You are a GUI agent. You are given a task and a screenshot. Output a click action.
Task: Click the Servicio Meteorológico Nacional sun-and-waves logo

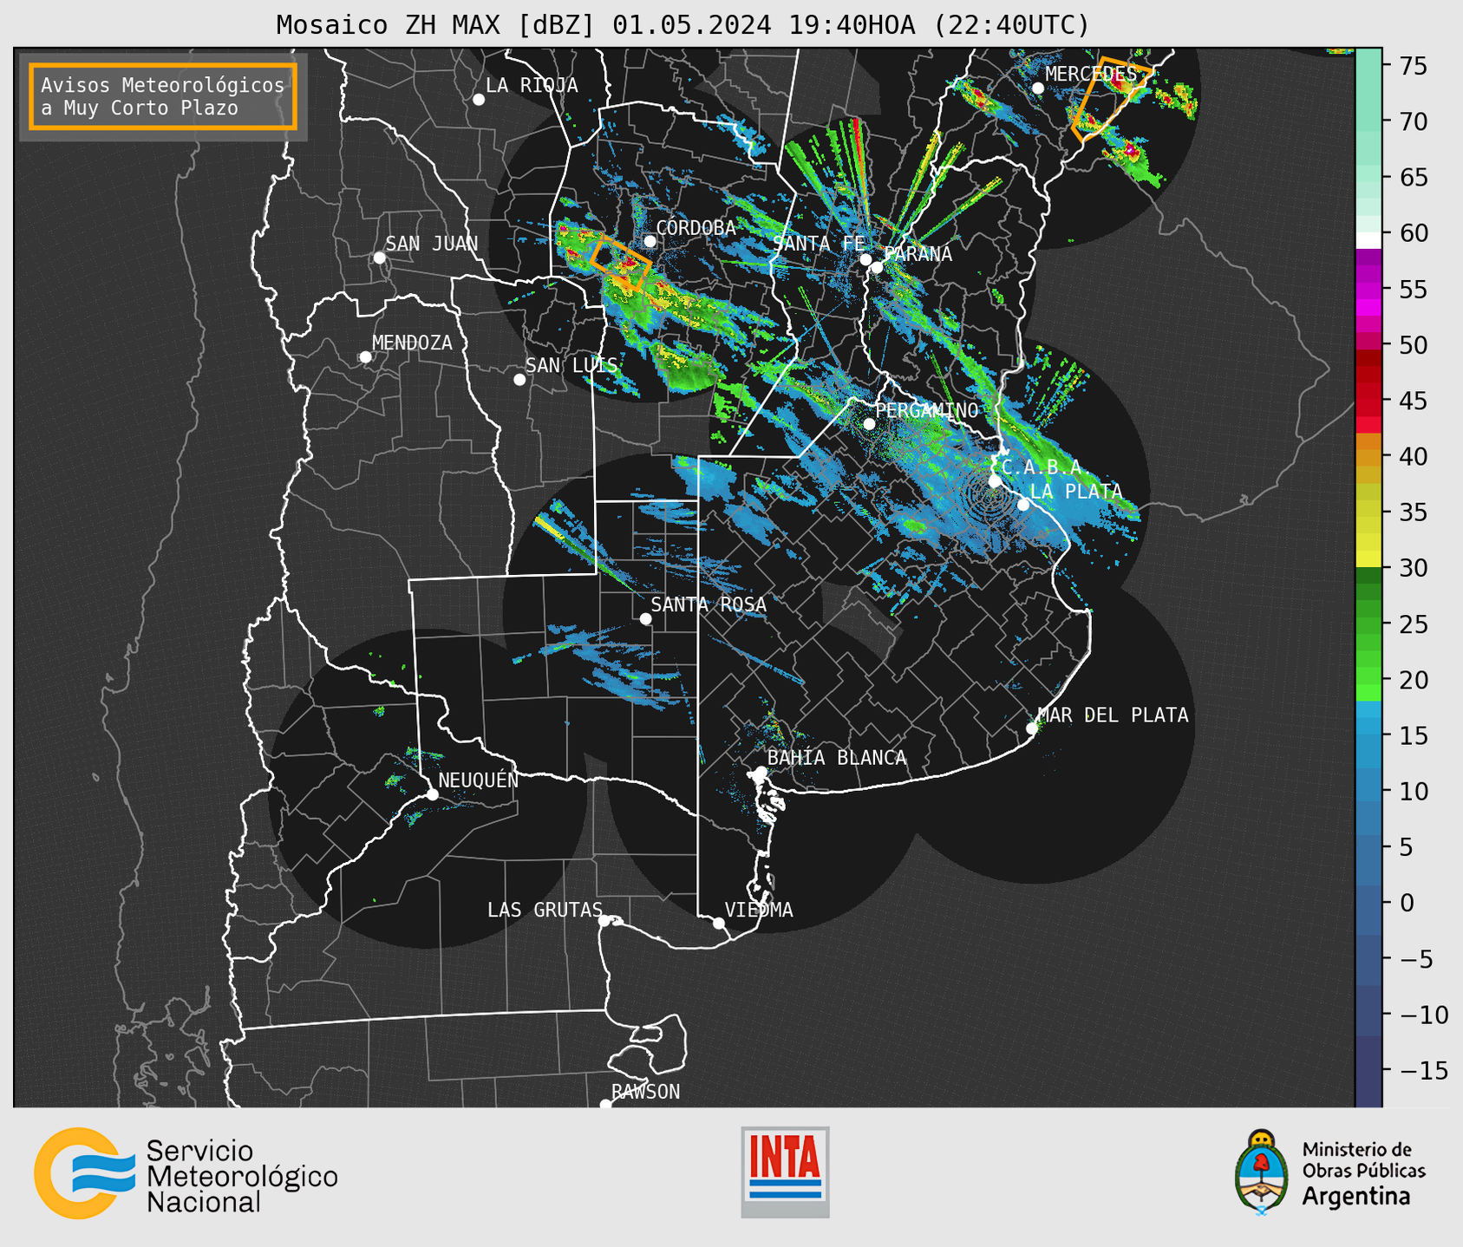coord(85,1173)
